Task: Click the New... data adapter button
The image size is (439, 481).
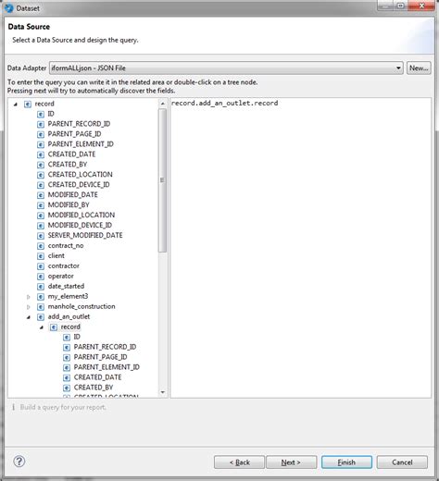Action: (x=419, y=68)
